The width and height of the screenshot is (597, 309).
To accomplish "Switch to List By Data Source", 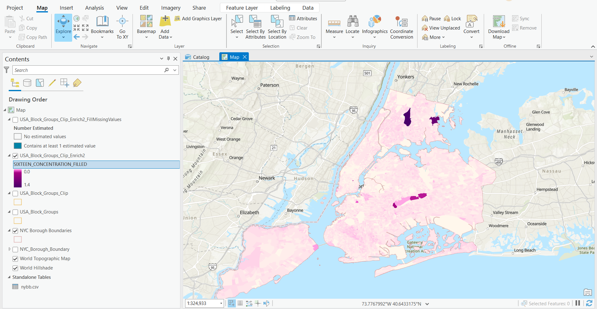I will click(27, 83).
